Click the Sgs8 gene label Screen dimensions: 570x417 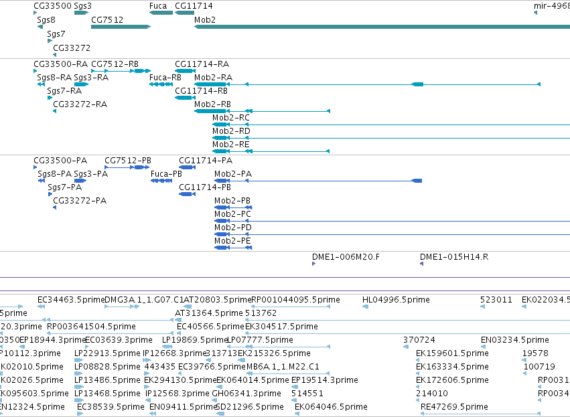pyautogui.click(x=46, y=20)
